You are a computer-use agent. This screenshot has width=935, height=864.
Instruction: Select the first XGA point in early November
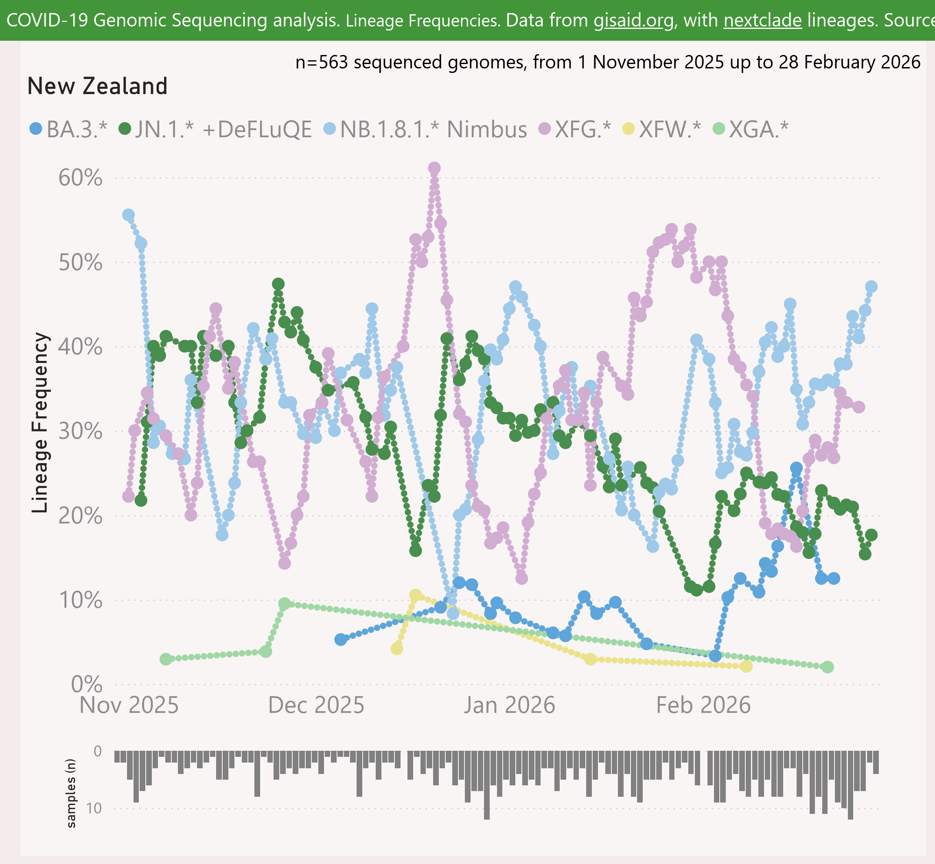165,659
